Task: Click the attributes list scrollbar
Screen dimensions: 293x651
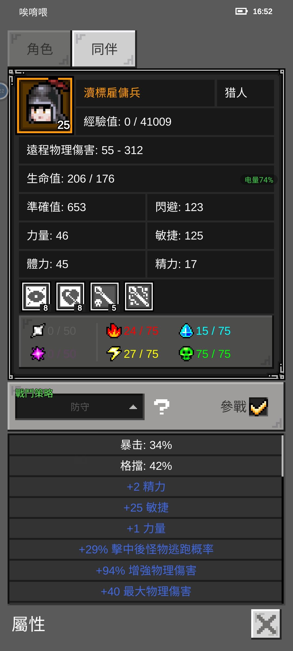Action: [282, 456]
